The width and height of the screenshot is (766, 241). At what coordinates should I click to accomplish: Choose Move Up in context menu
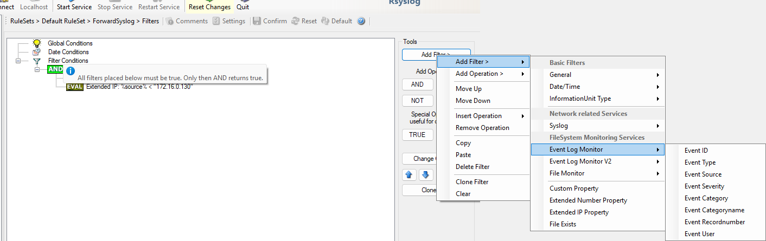coord(483,89)
